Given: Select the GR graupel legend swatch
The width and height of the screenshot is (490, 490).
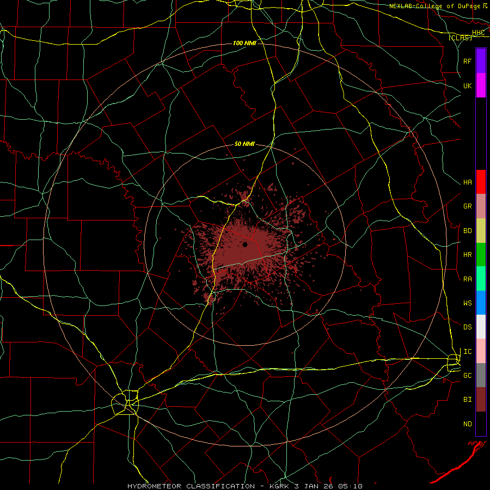Looking at the screenshot, I should [481, 206].
